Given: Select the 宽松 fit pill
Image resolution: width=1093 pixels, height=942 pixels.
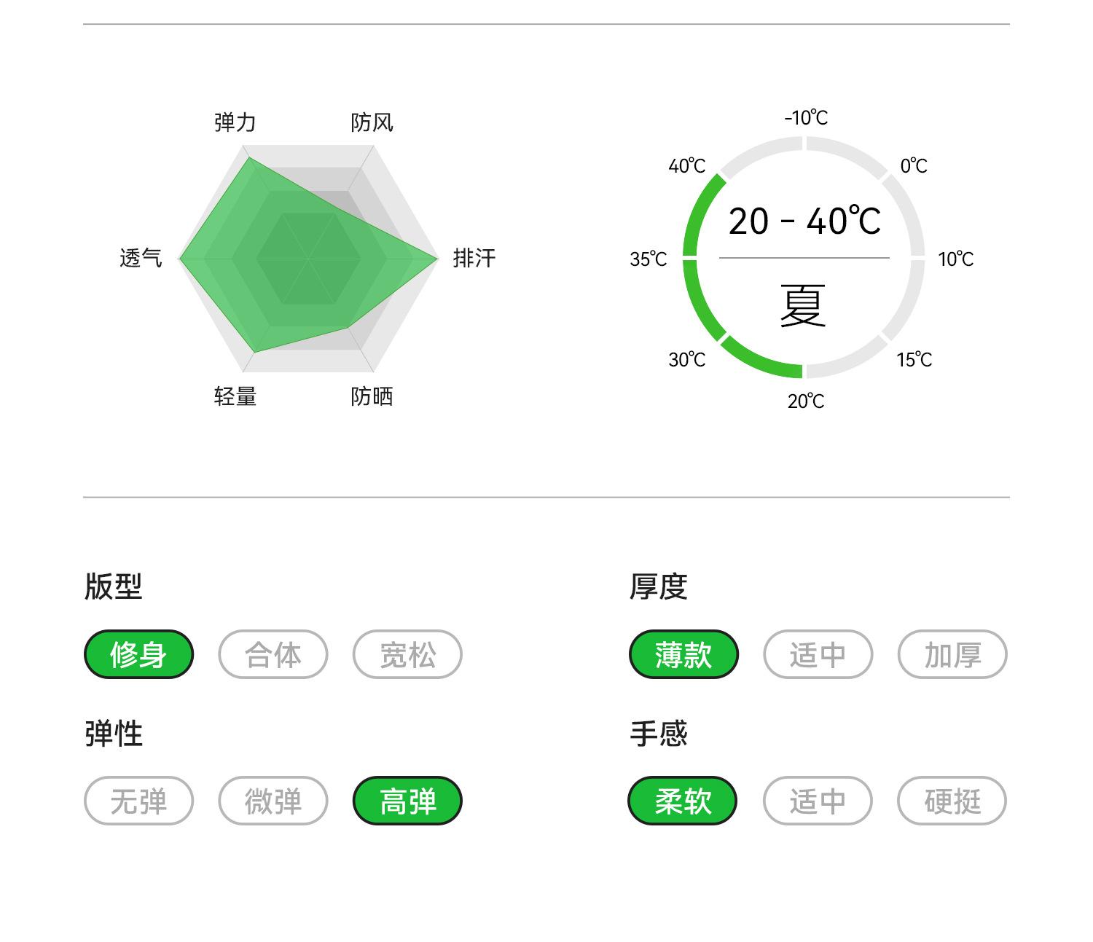Looking at the screenshot, I should (x=407, y=654).
